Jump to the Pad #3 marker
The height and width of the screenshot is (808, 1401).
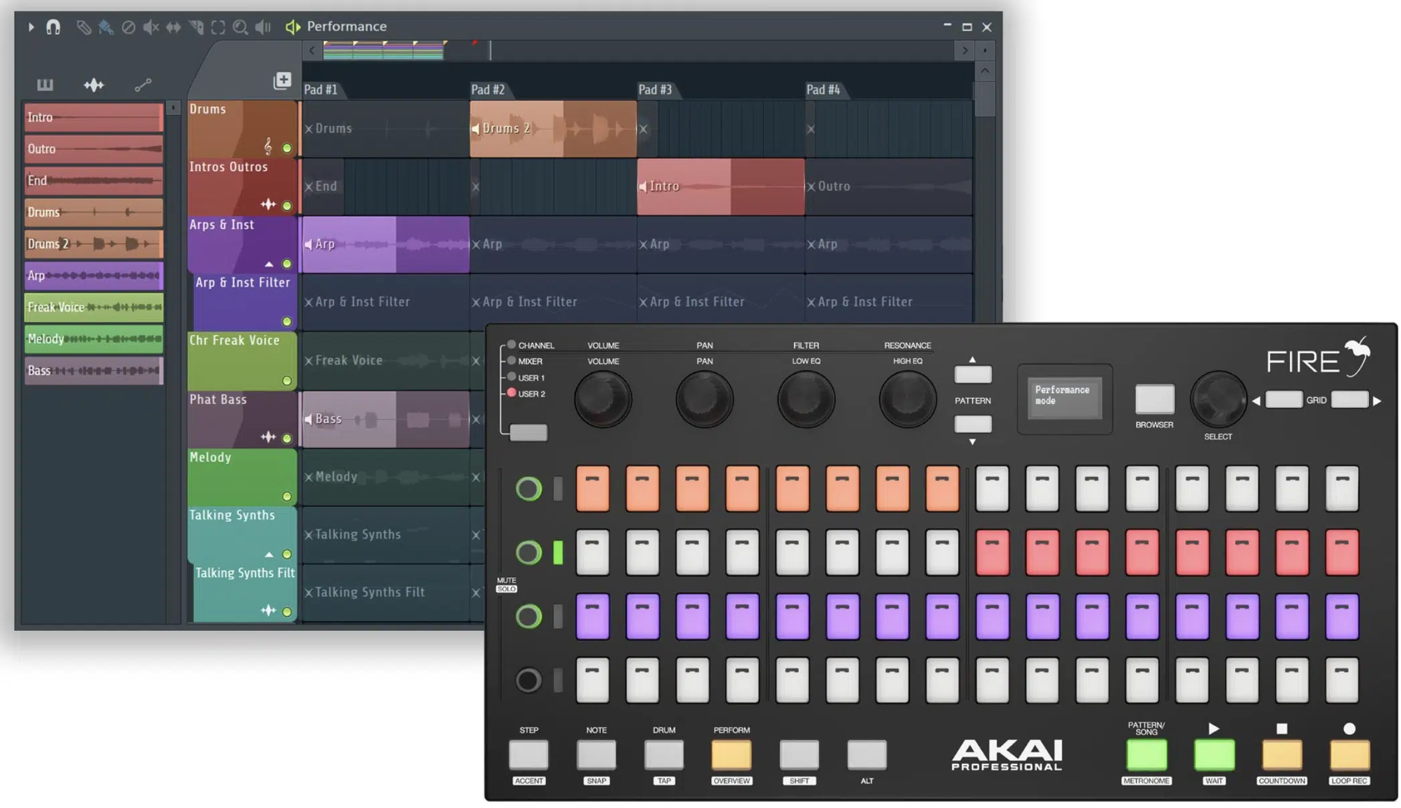(656, 90)
